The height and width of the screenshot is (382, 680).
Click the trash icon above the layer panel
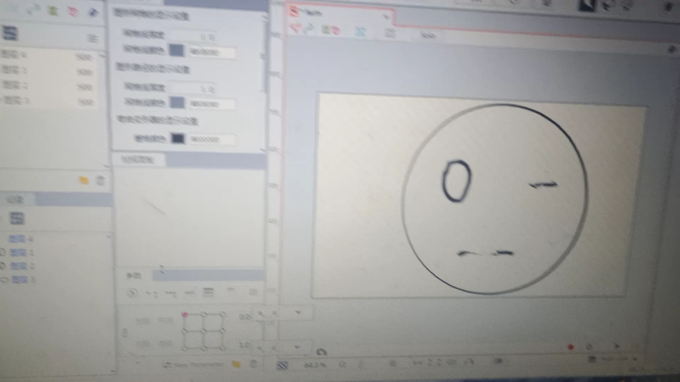(100, 180)
